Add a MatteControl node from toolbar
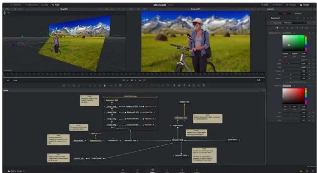317x173 pixels. coord(121,85)
